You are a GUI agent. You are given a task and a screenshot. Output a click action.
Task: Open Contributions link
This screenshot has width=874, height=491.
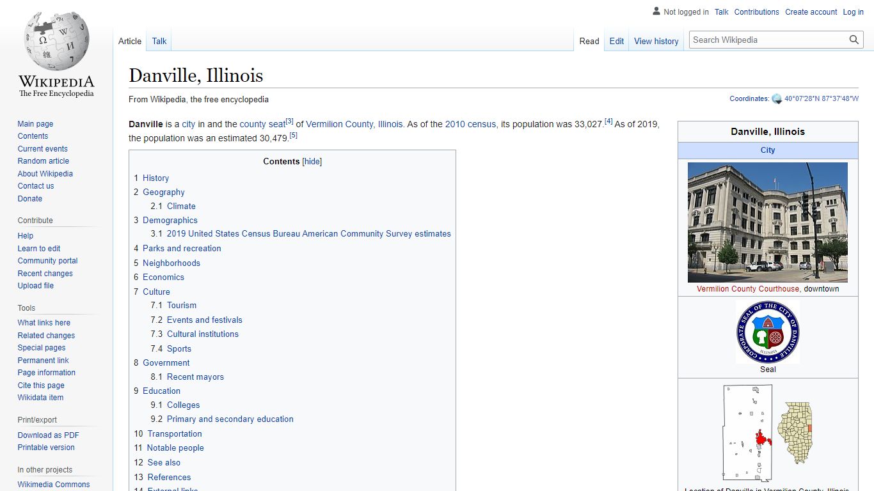pos(756,12)
